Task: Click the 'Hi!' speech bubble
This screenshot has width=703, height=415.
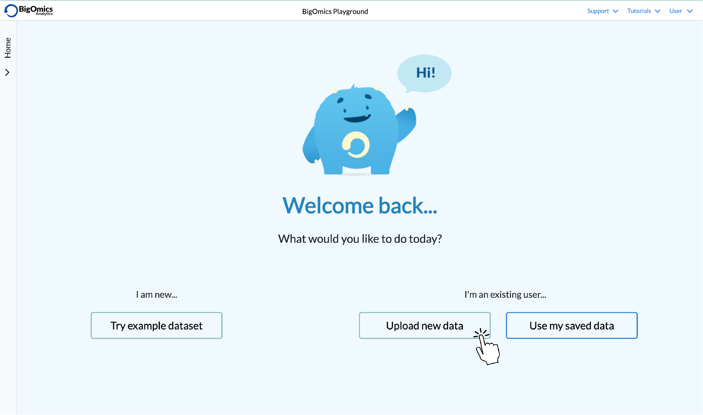Action: (x=424, y=72)
